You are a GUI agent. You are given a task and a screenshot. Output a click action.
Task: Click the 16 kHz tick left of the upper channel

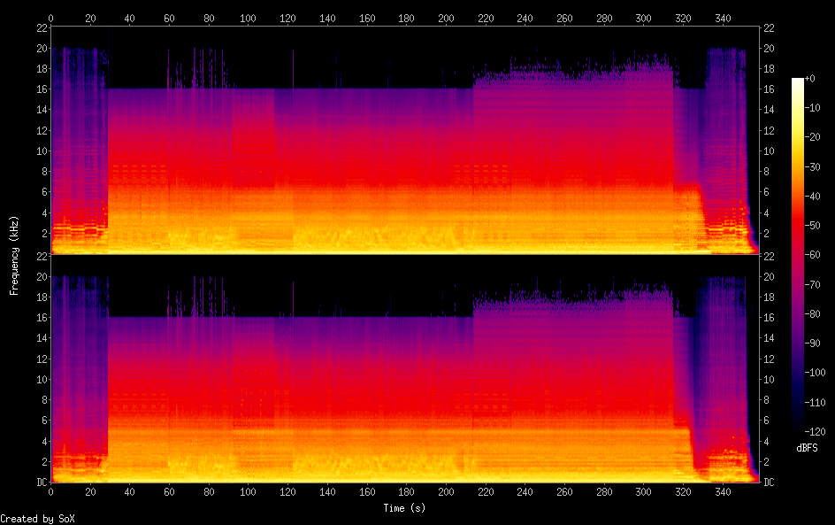42,89
